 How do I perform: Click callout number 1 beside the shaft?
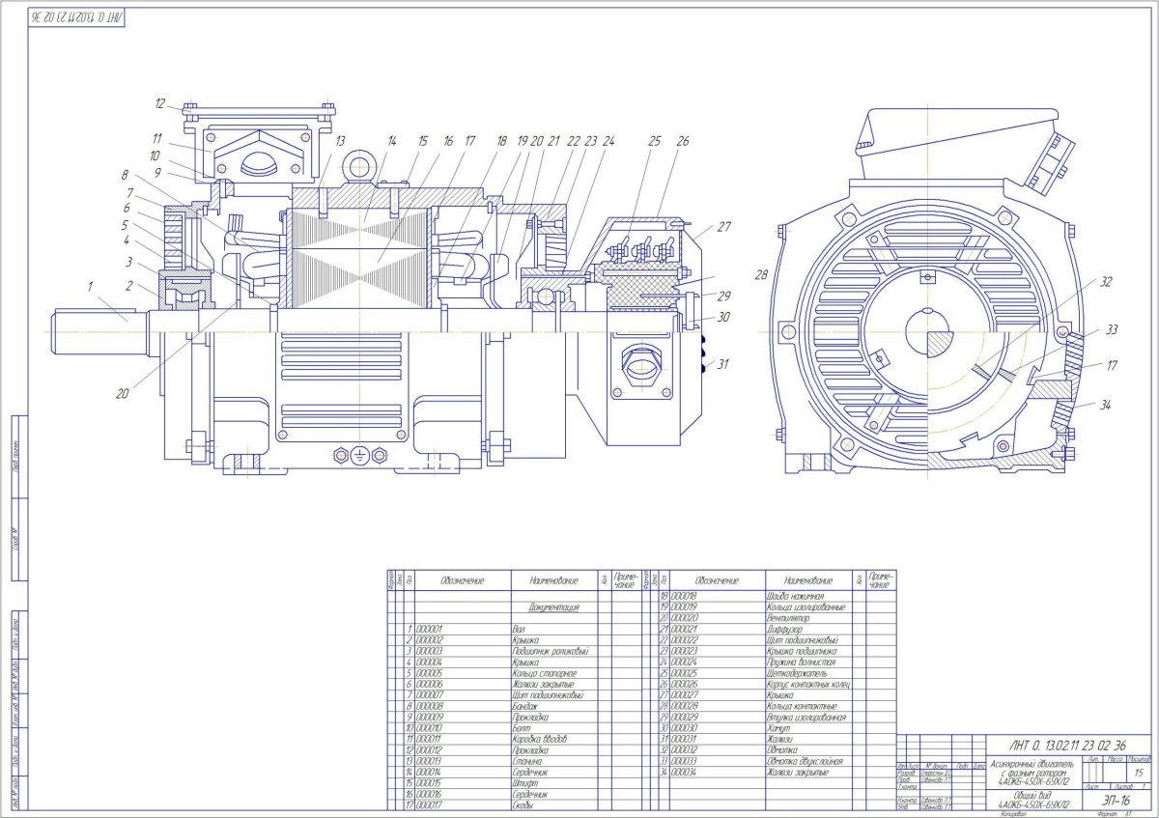click(91, 286)
